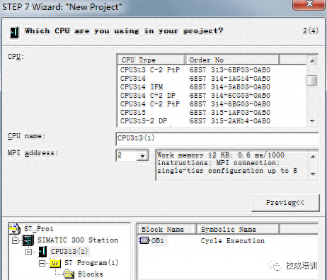Click the Symbolic Name column header
This screenshot has height=280, width=327.
pos(238,229)
